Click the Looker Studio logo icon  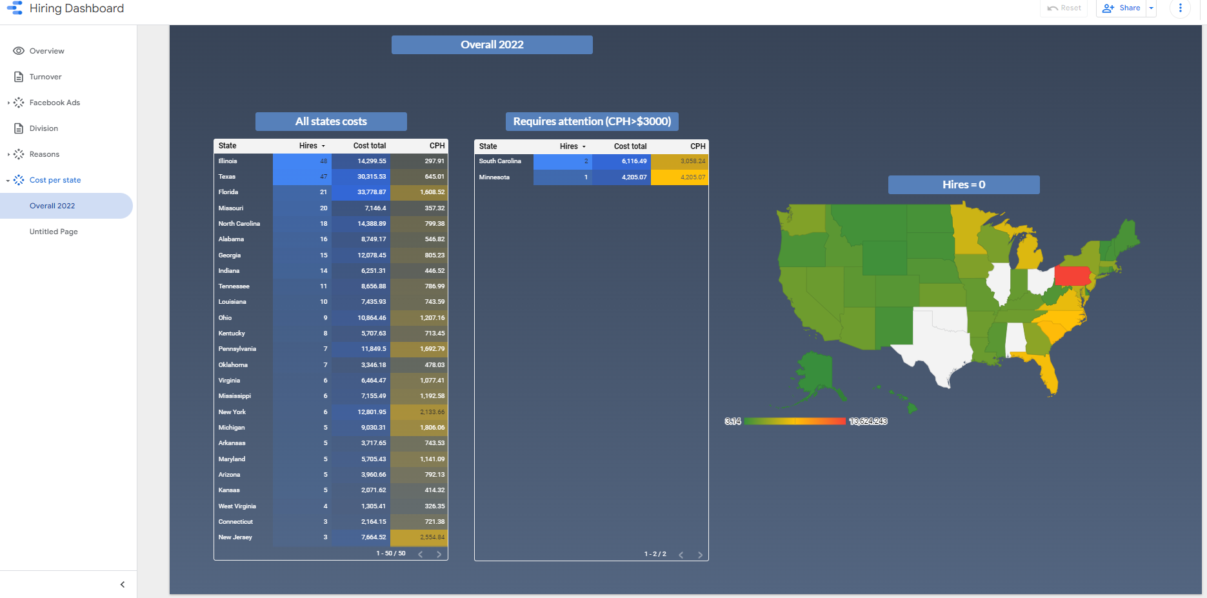click(15, 8)
